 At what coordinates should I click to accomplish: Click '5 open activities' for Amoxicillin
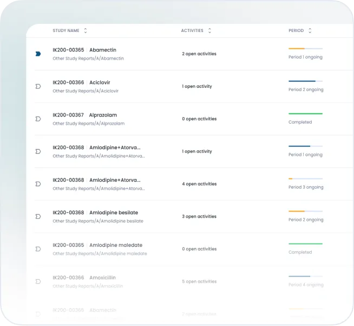pos(199,282)
